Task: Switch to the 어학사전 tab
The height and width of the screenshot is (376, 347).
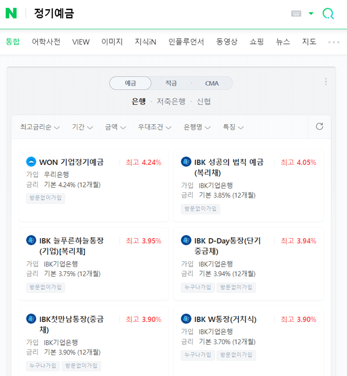Action: [x=46, y=42]
